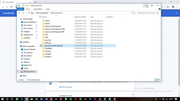Click new folder icon in title bar
Viewport: 180px width, 101px height.
click(x=26, y=6)
